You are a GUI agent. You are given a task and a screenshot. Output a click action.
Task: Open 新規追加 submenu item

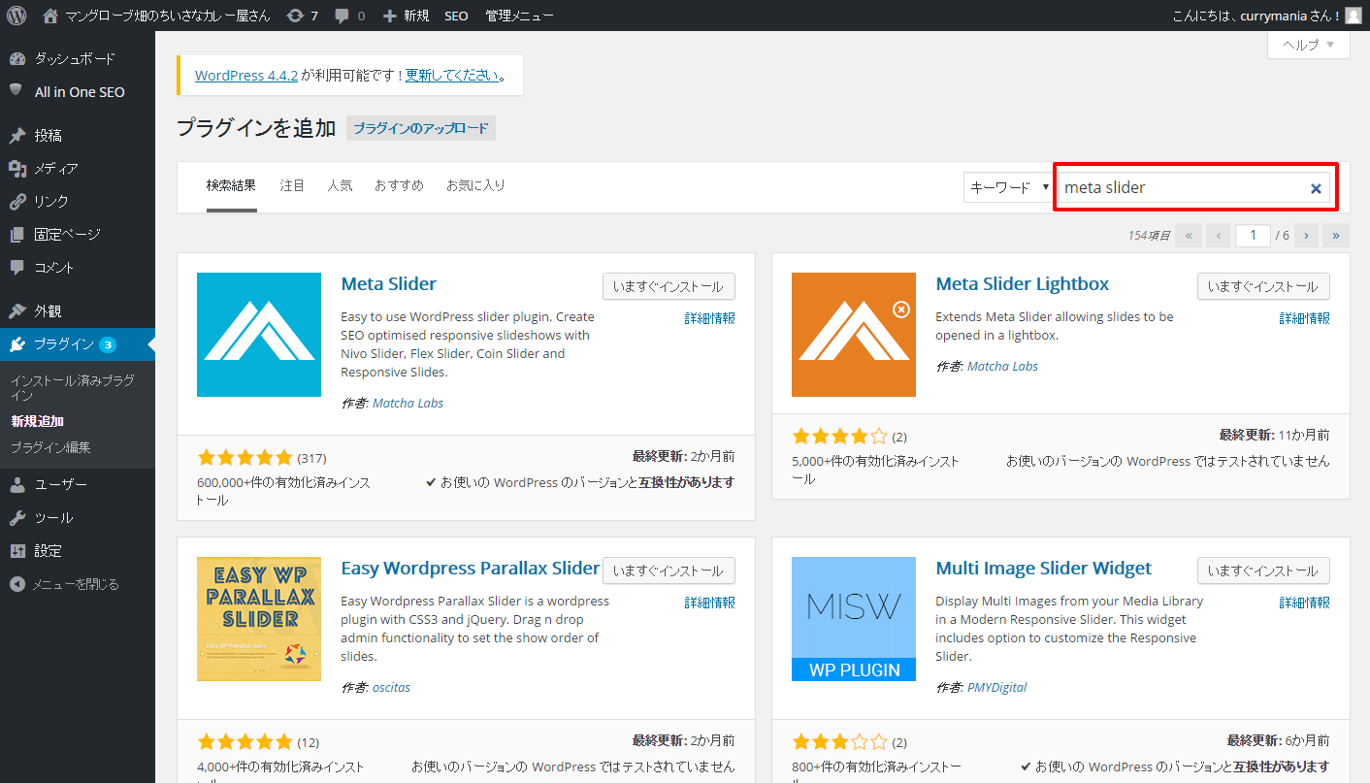[x=37, y=421]
